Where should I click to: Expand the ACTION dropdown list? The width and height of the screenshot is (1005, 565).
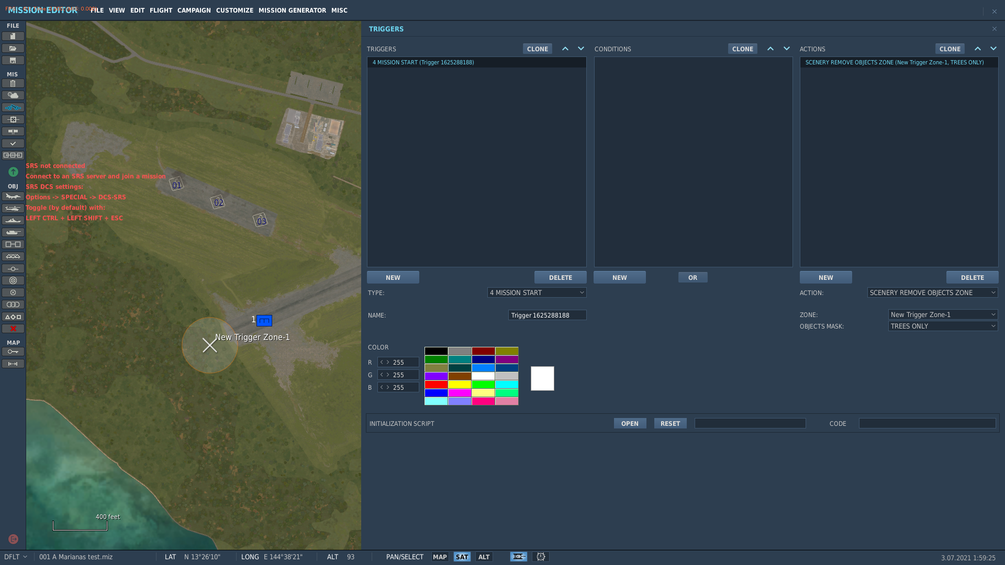933,292
